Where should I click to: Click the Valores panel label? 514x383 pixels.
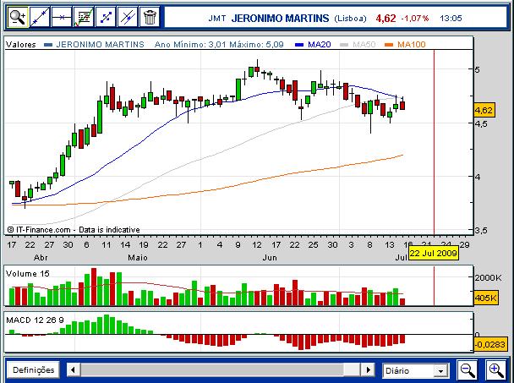coord(20,44)
